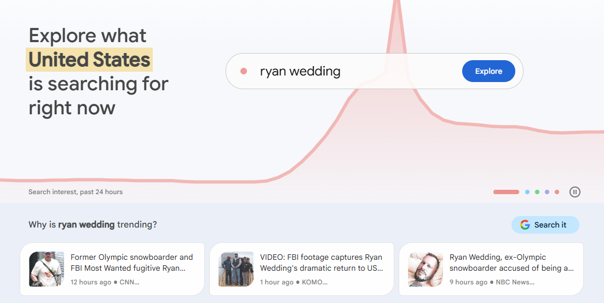Select the purple carousel indicator dot
Screen dimensions: 604x303
point(547,192)
